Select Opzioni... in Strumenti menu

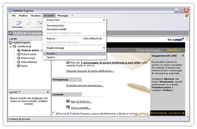tap(75, 57)
